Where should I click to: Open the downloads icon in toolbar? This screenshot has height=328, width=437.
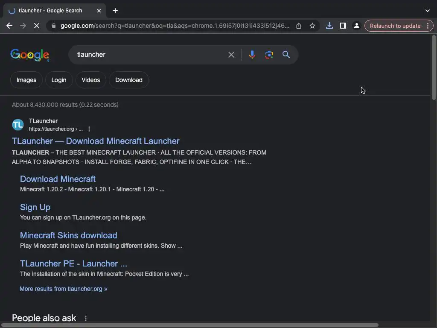[329, 26]
